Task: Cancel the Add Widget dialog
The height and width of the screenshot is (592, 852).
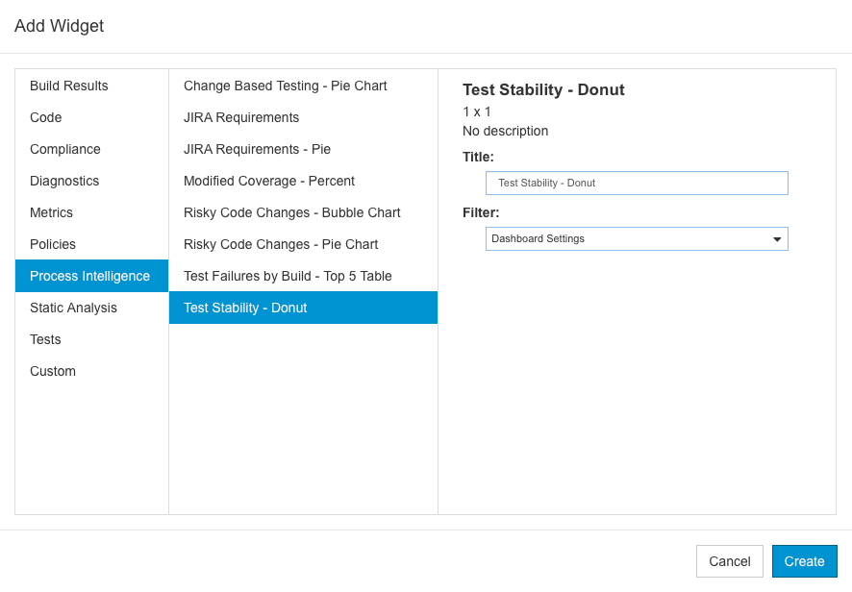Action: [x=729, y=561]
